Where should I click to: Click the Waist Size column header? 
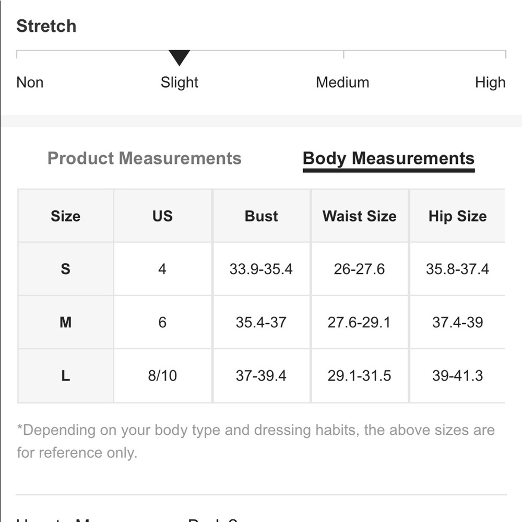click(360, 216)
